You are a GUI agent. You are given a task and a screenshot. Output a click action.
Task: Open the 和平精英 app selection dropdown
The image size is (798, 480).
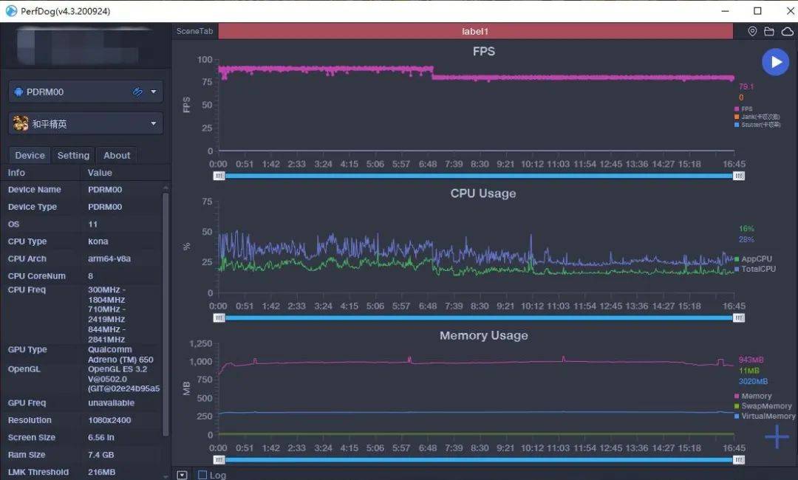click(154, 124)
